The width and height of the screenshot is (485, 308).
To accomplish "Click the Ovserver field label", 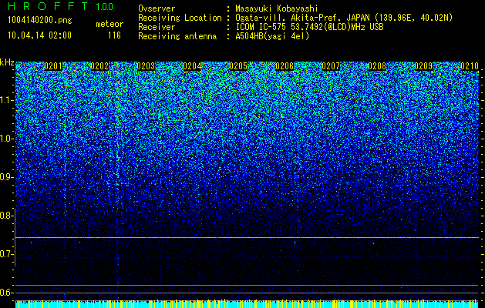I will [x=157, y=8].
